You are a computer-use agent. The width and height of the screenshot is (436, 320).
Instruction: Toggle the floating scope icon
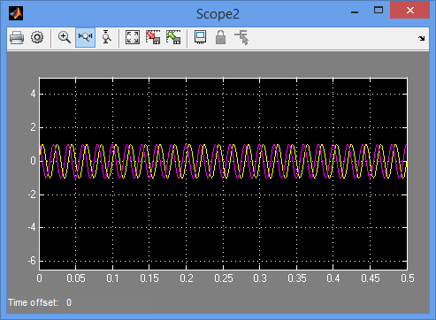(200, 37)
